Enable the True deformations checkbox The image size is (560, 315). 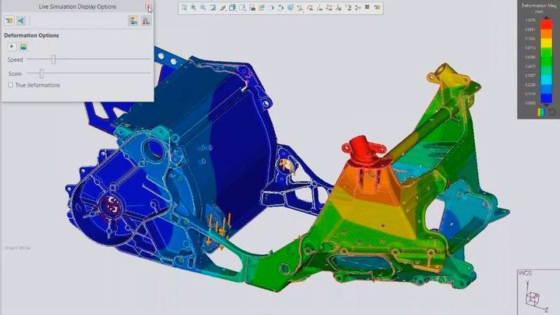point(10,85)
